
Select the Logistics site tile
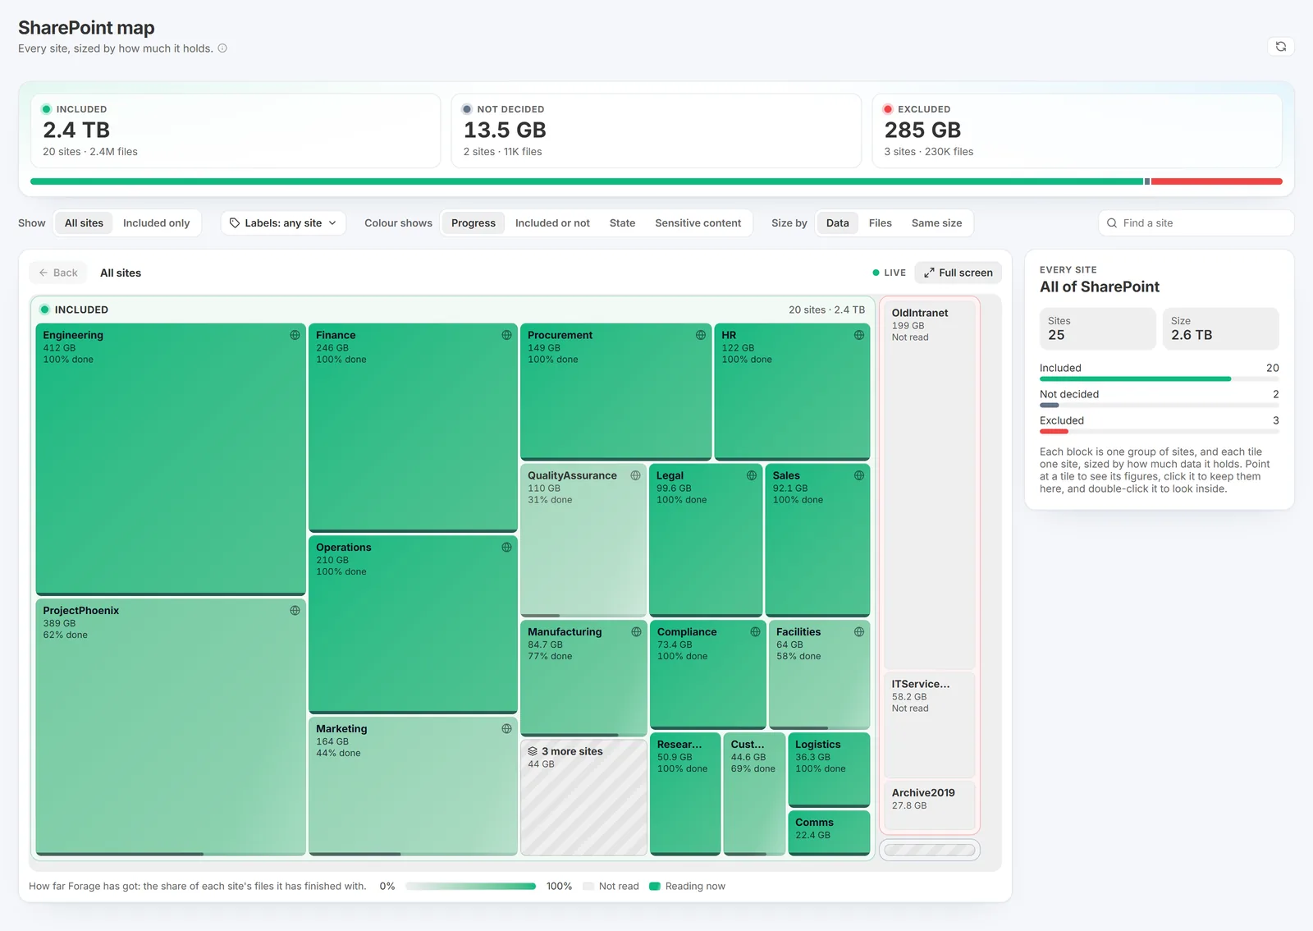(x=829, y=770)
